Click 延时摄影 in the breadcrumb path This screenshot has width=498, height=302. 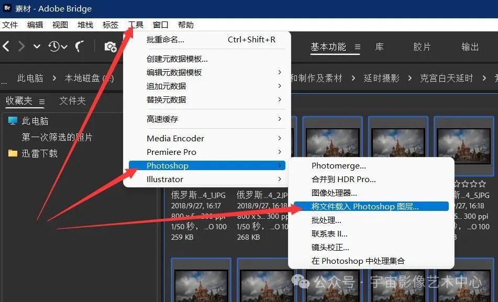click(x=381, y=78)
